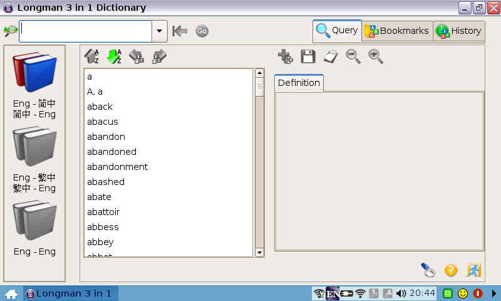This screenshot has width=501, height=301.
Task: Select the entry 'A, a'
Action: [x=168, y=92]
